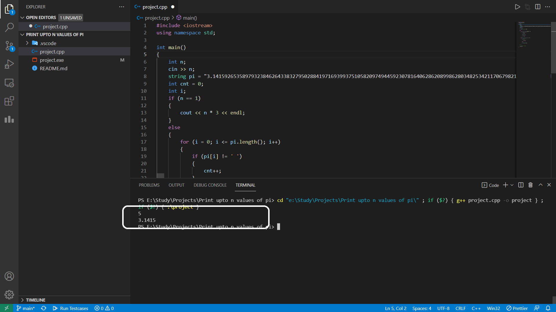Switch to the OUTPUT tab
This screenshot has height=312, width=556.
pos(176,185)
